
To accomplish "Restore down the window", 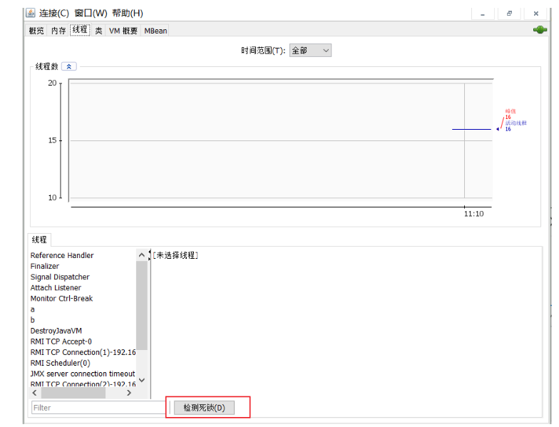I will [509, 14].
